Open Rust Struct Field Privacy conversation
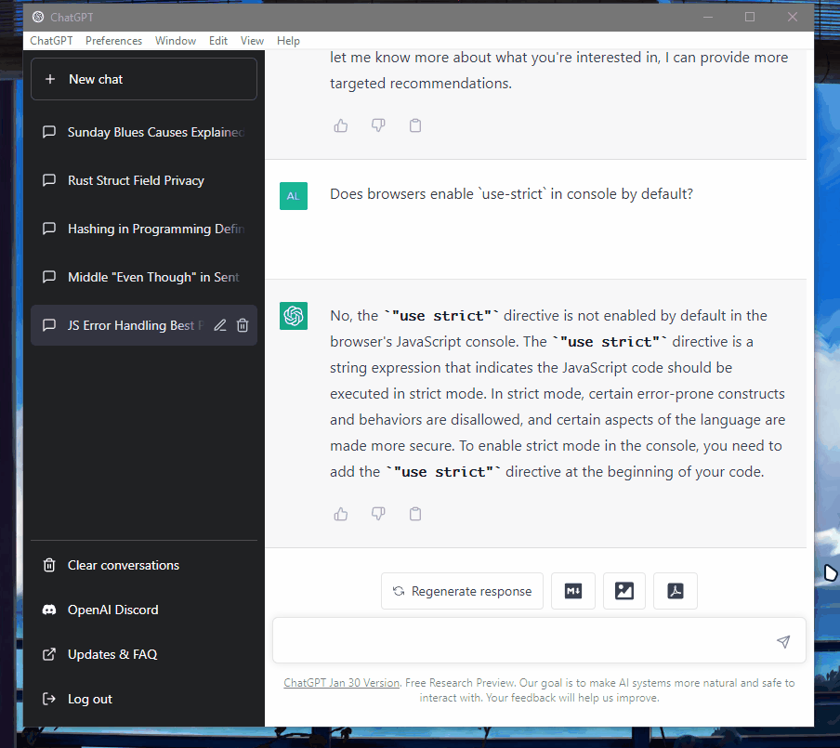 [x=144, y=180]
